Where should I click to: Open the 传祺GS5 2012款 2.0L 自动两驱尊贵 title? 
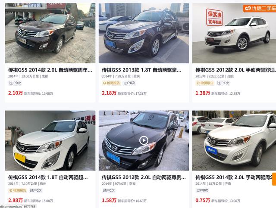(144, 177)
